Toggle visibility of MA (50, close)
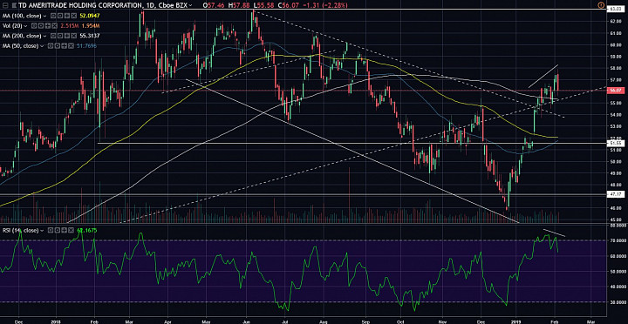This screenshot has width=628, height=324. [x=51, y=46]
